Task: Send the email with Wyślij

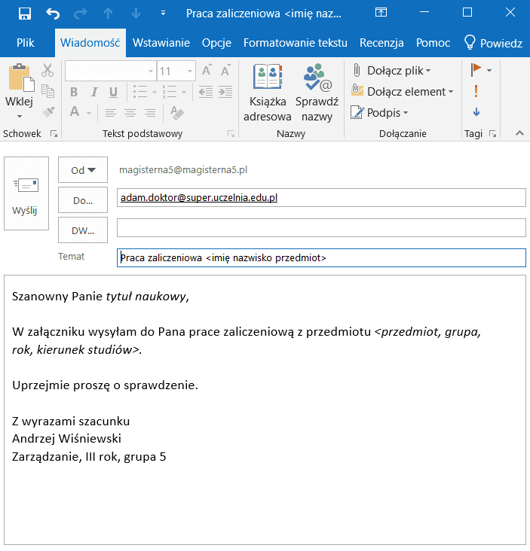Action: pyautogui.click(x=26, y=193)
